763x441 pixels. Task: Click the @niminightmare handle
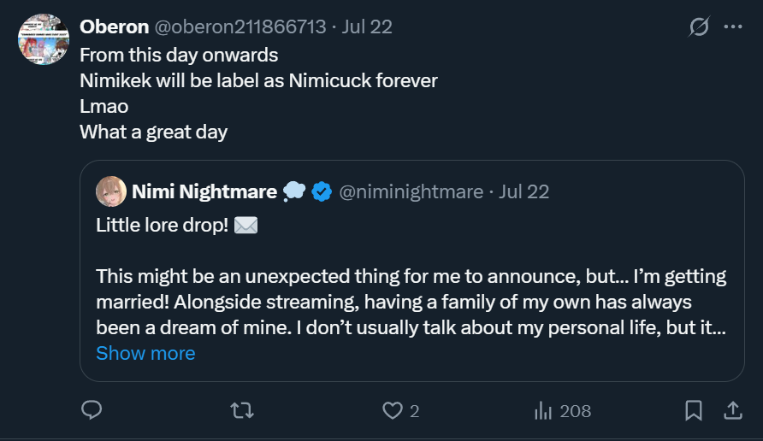tap(411, 191)
